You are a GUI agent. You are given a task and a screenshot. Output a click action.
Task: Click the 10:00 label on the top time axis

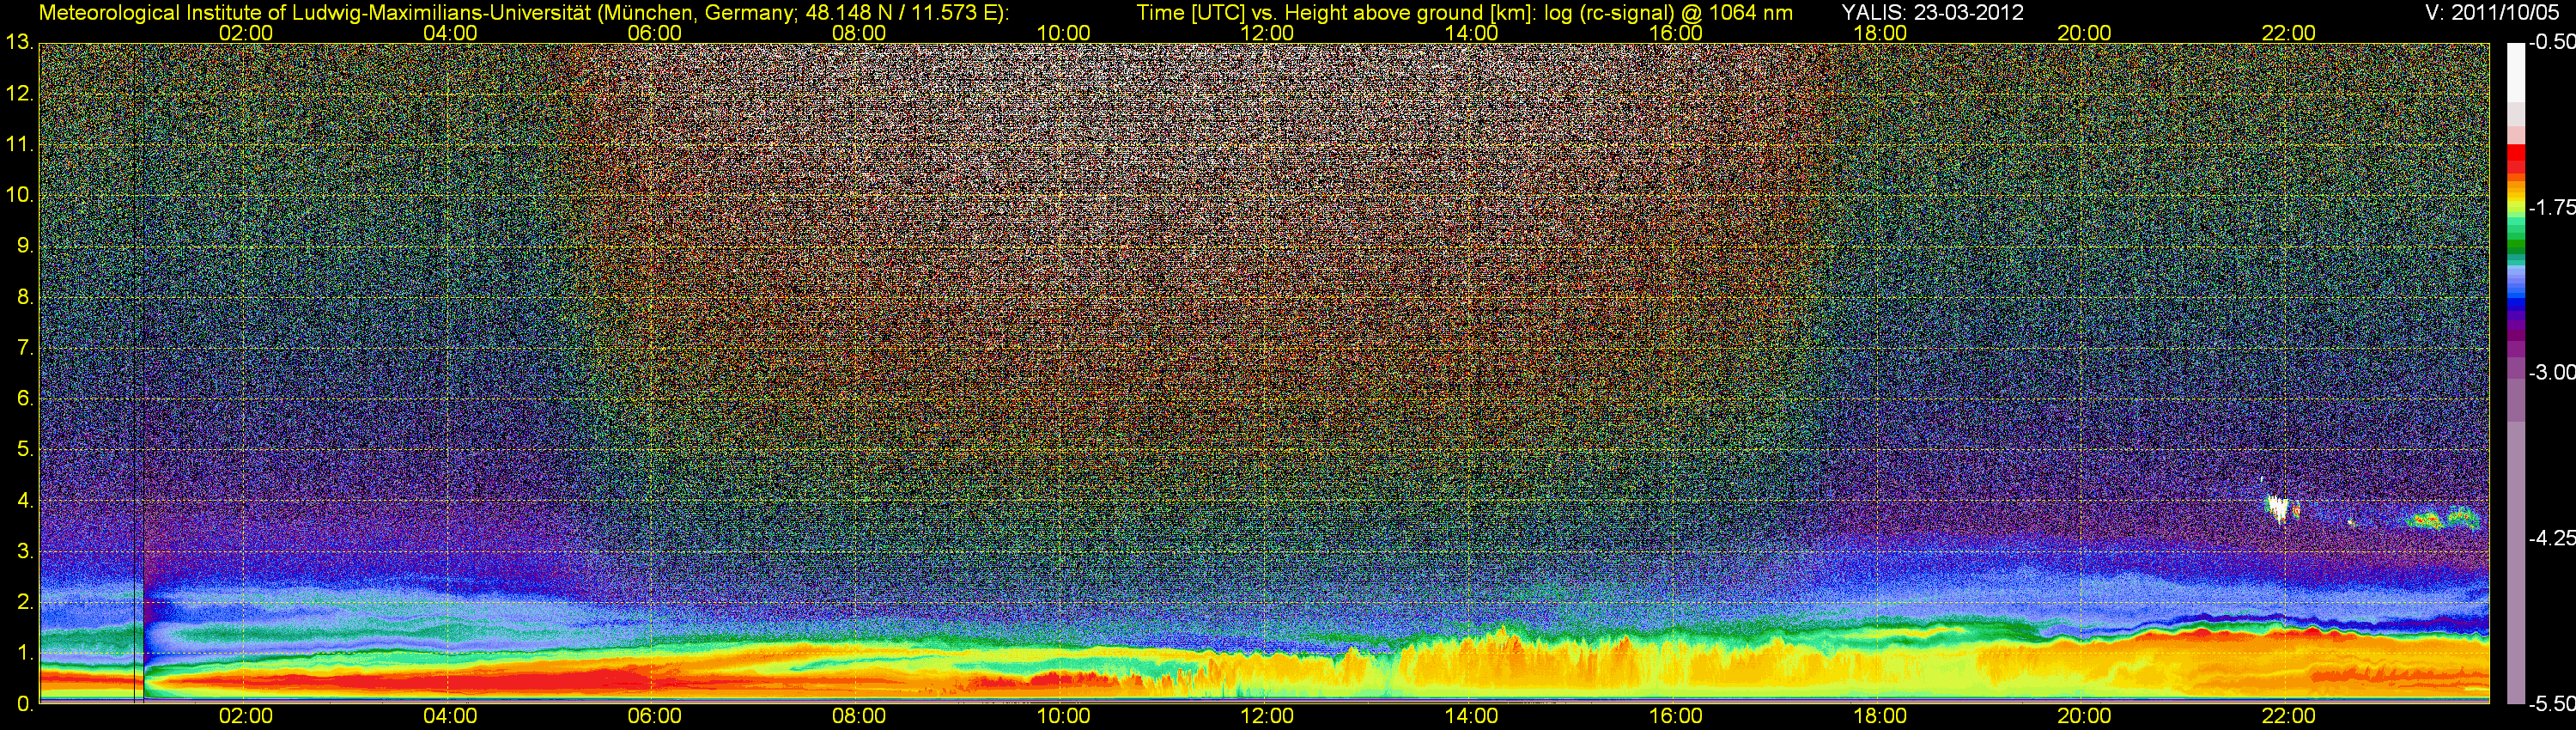click(1063, 33)
